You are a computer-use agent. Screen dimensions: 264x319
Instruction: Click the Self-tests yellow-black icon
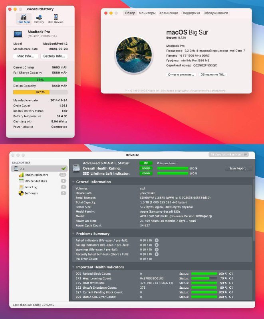coord(21,193)
